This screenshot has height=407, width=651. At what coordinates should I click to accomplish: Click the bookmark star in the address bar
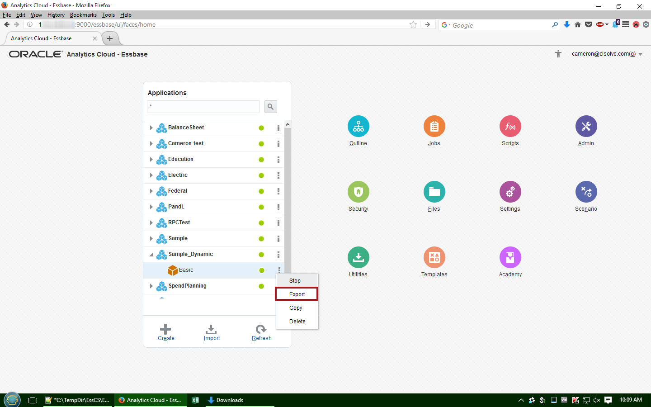[x=413, y=24]
